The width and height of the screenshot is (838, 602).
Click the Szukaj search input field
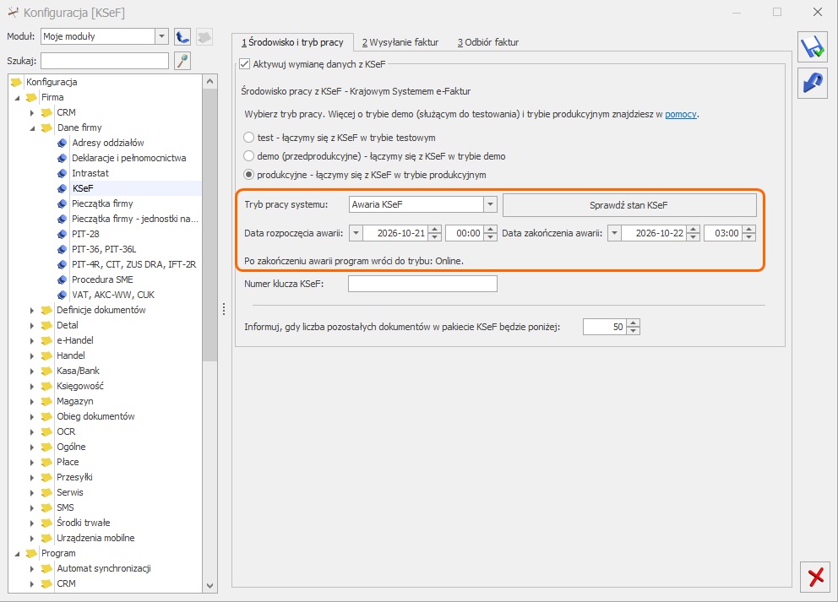click(x=105, y=61)
